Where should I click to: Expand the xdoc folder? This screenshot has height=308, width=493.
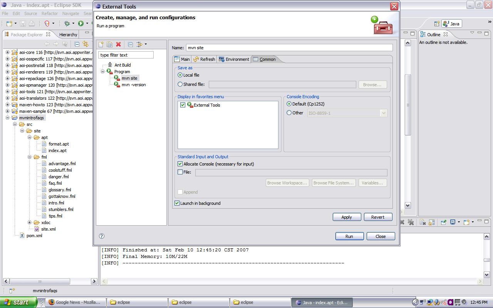click(x=30, y=223)
